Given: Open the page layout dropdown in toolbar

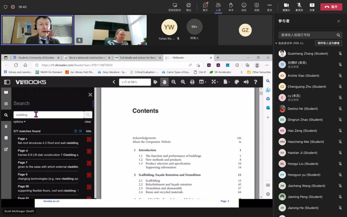Looking at the screenshot, I should (x=203, y=82).
